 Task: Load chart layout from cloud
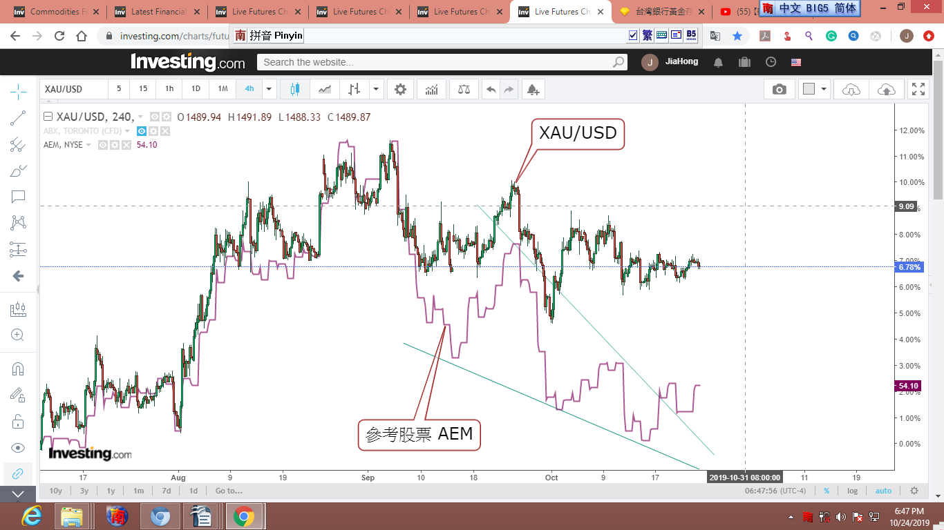pos(851,89)
